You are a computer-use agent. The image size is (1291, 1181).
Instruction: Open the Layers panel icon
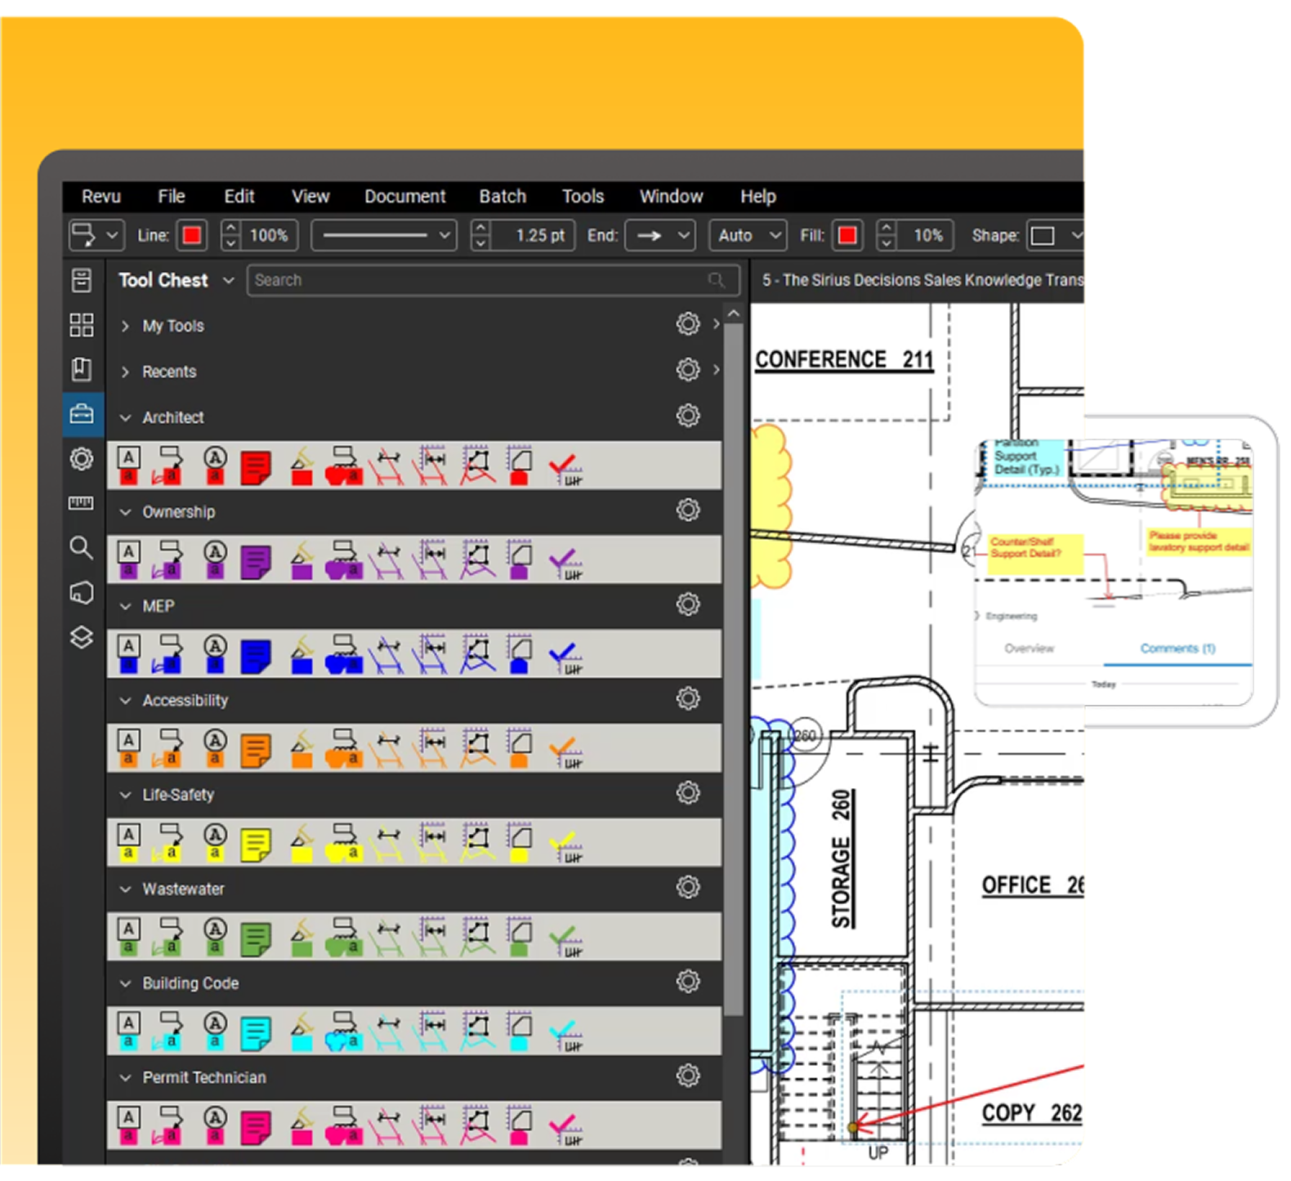(82, 637)
